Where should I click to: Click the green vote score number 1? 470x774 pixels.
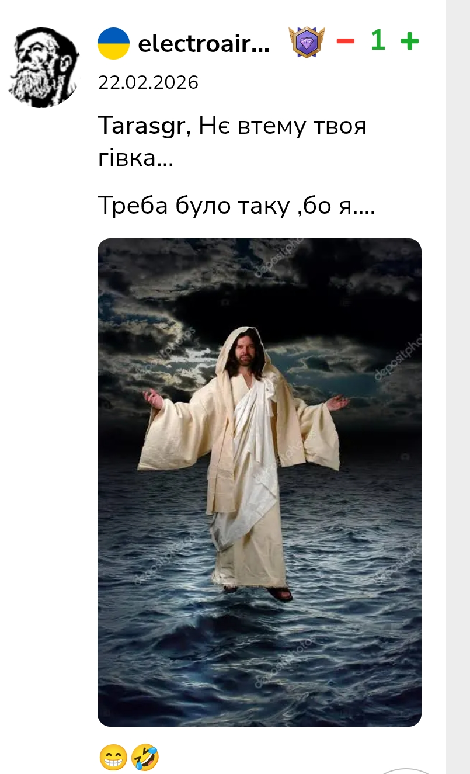point(378,41)
